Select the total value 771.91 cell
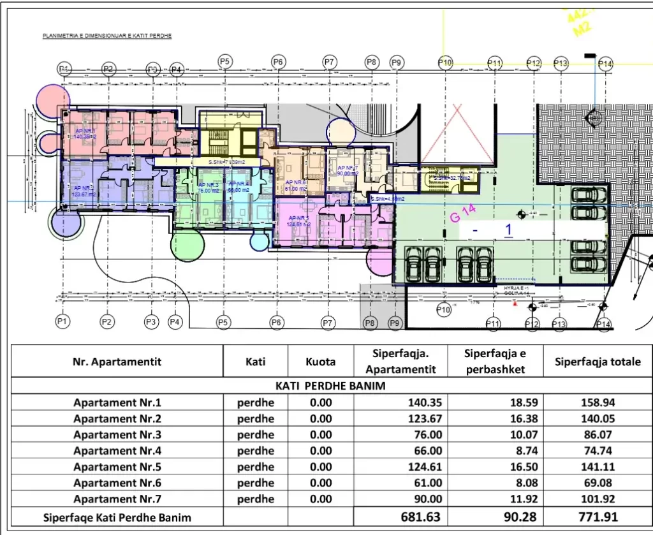This screenshot has height=535, width=653. 598,517
